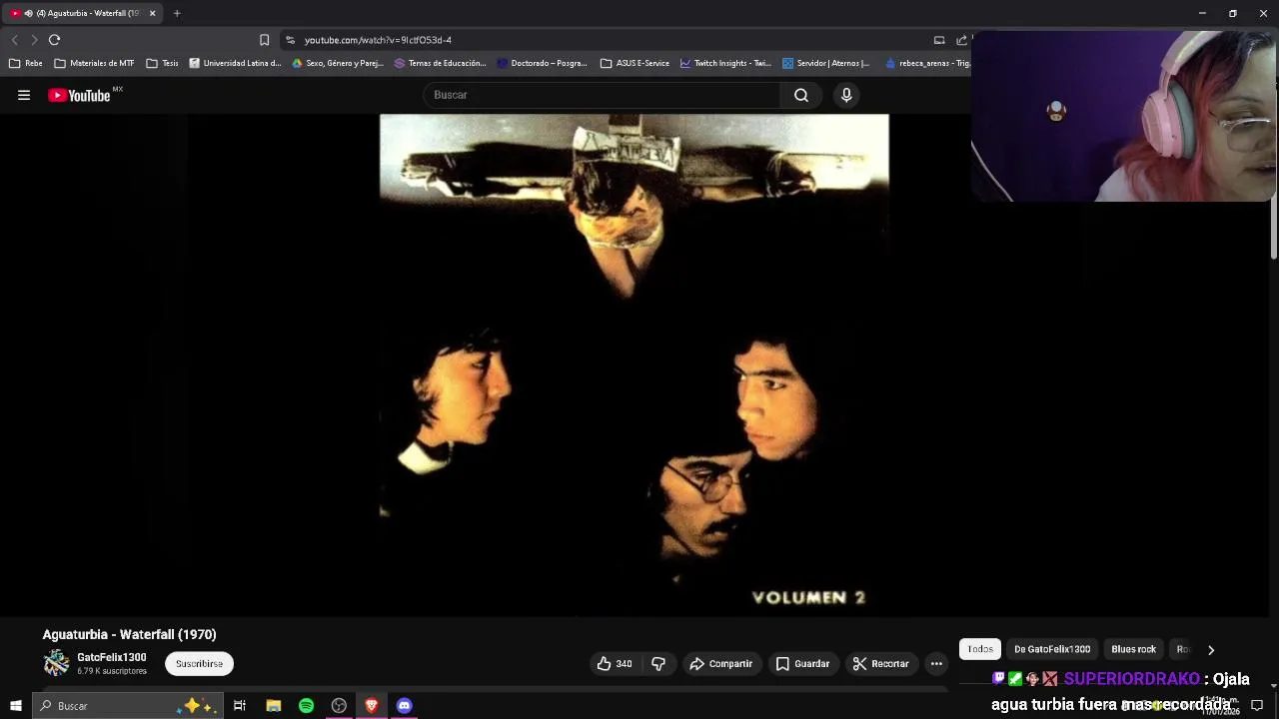
Task: Open site settings icon beside URL
Action: tap(290, 40)
